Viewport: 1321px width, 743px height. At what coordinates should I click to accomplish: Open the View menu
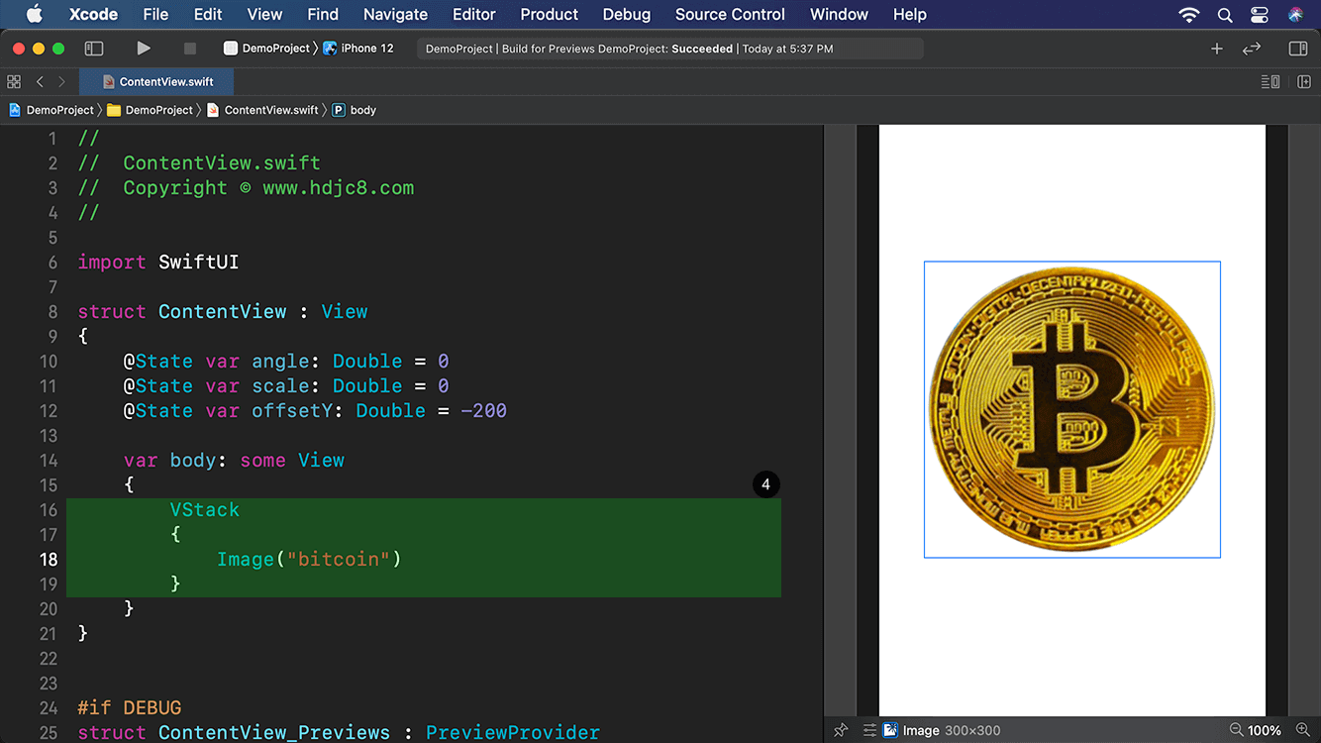click(264, 14)
